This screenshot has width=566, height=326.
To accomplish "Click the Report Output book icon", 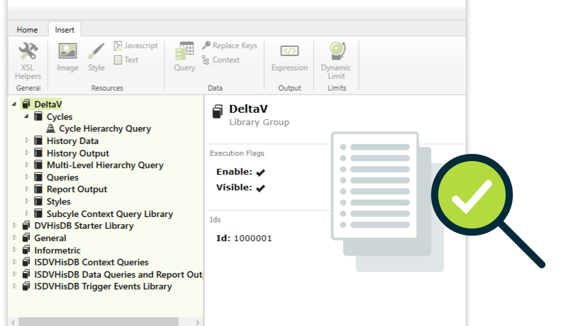I will (x=38, y=189).
